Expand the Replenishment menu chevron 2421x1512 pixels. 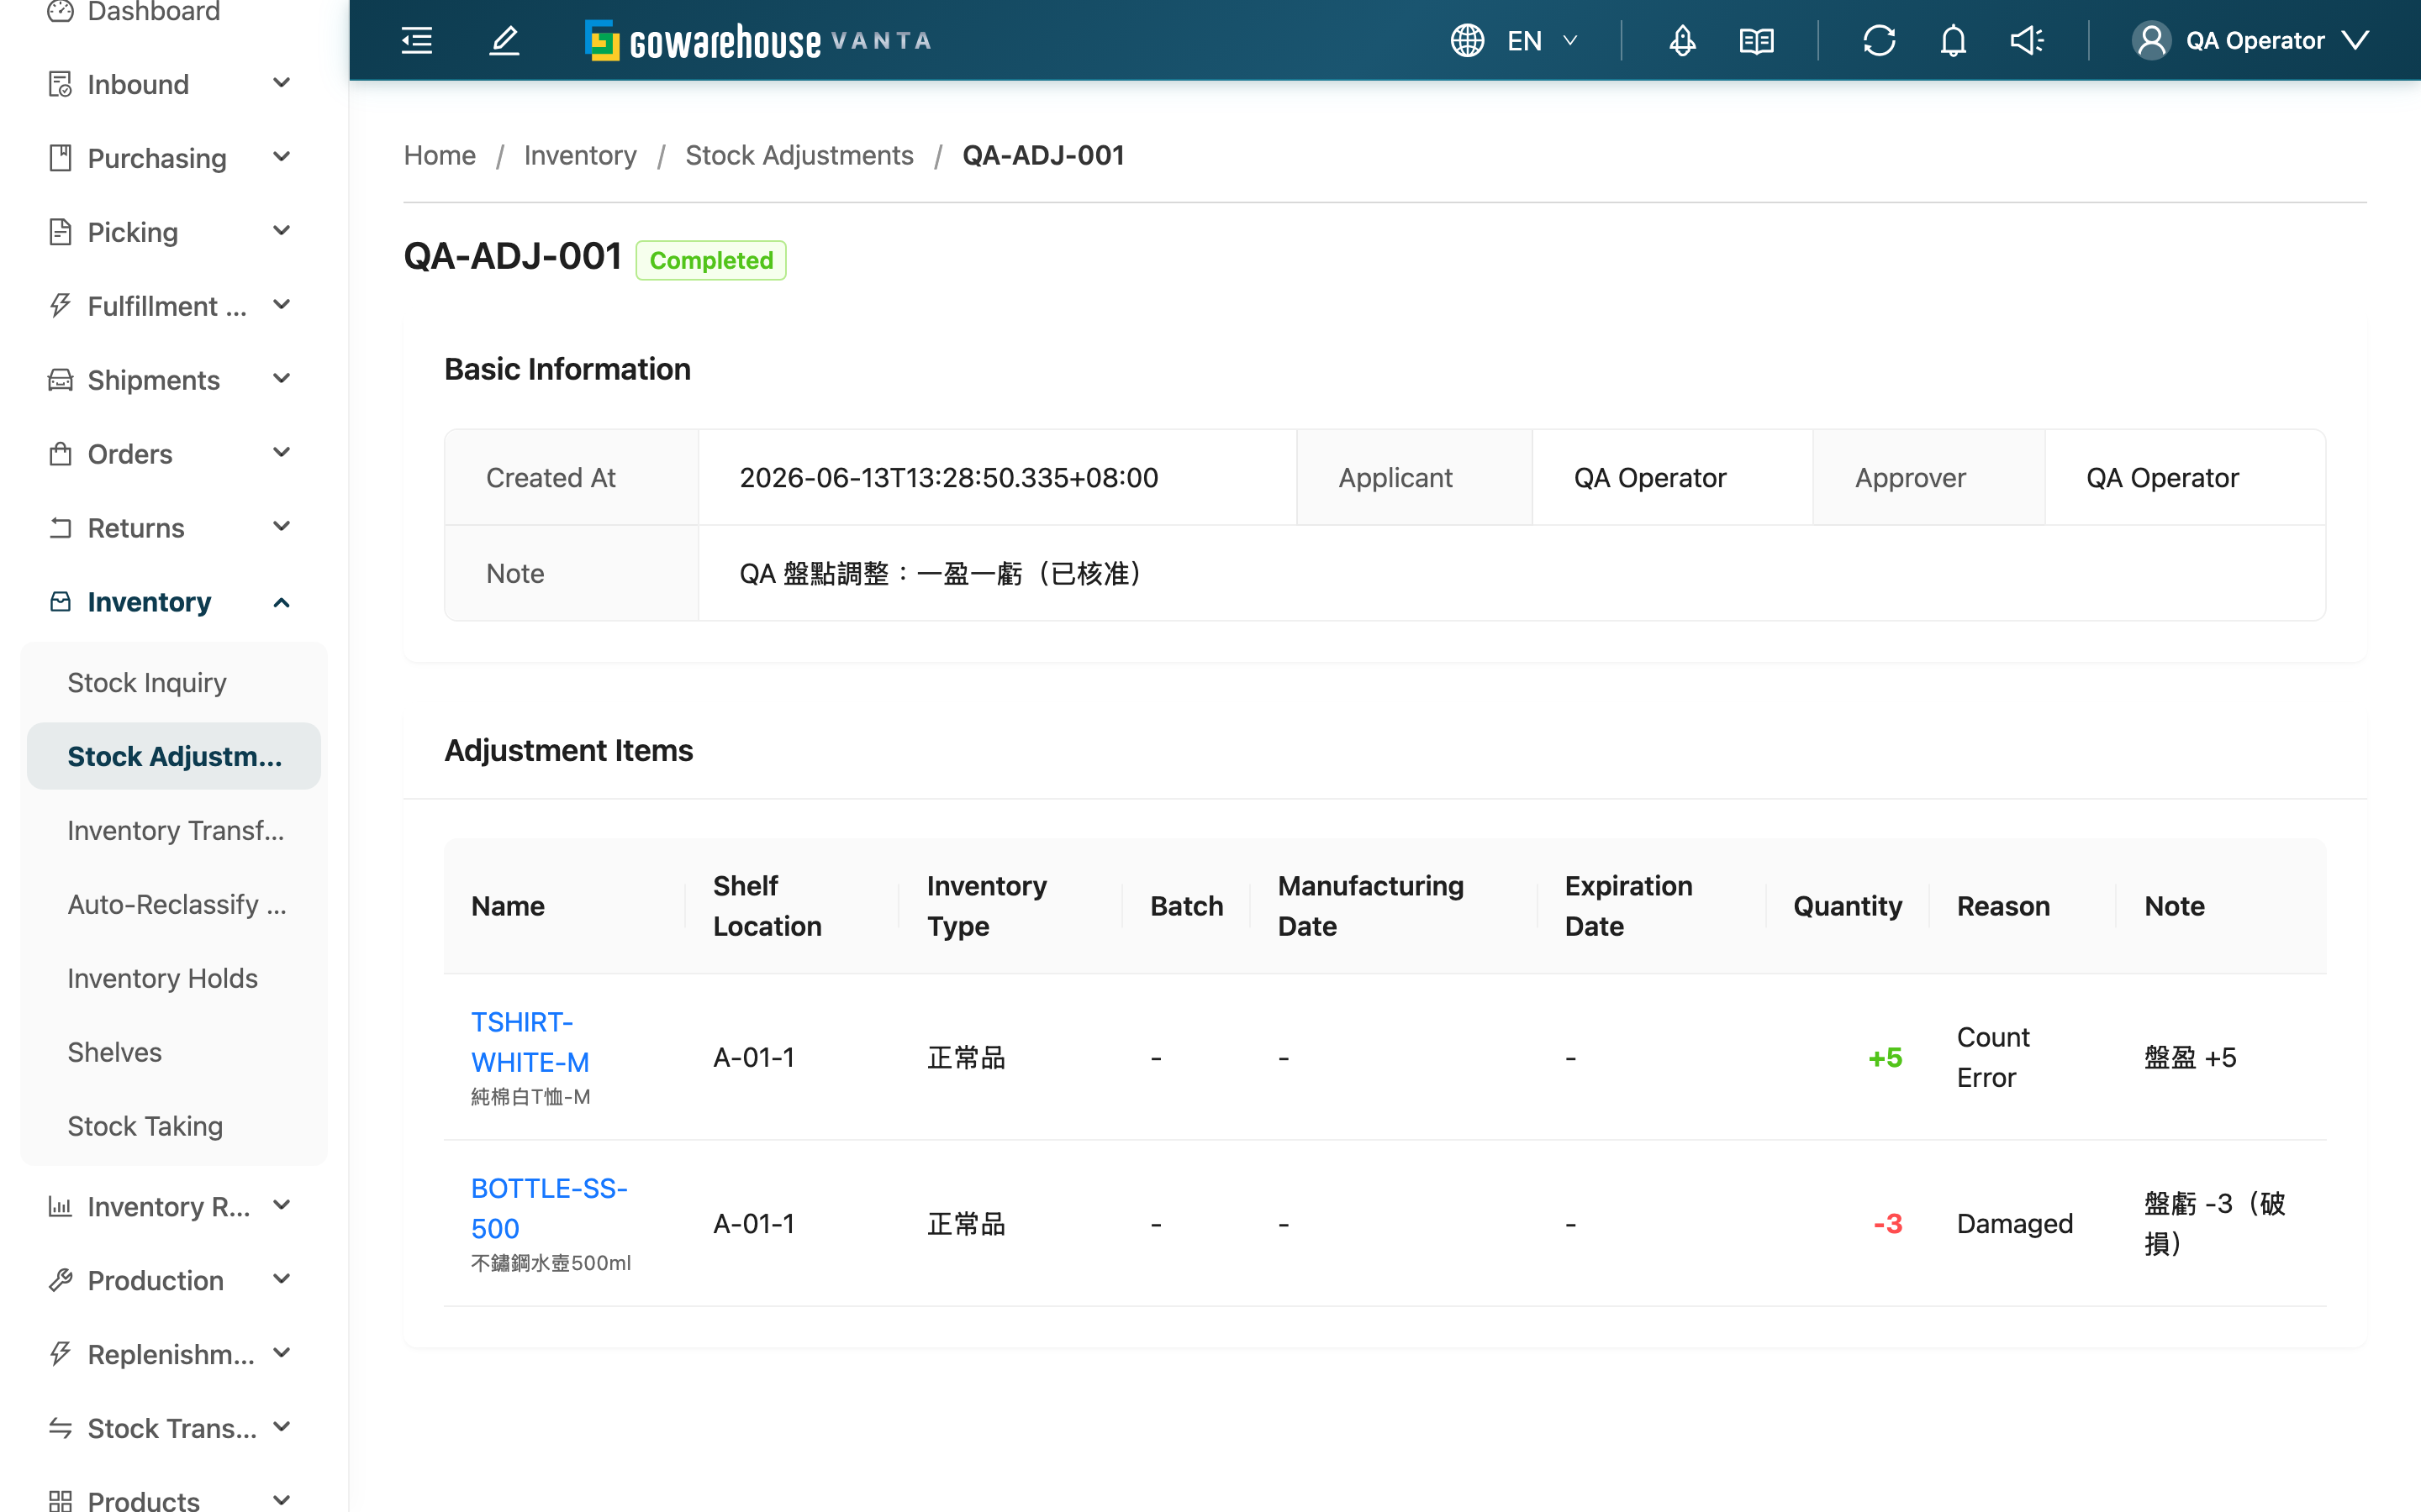pos(282,1354)
